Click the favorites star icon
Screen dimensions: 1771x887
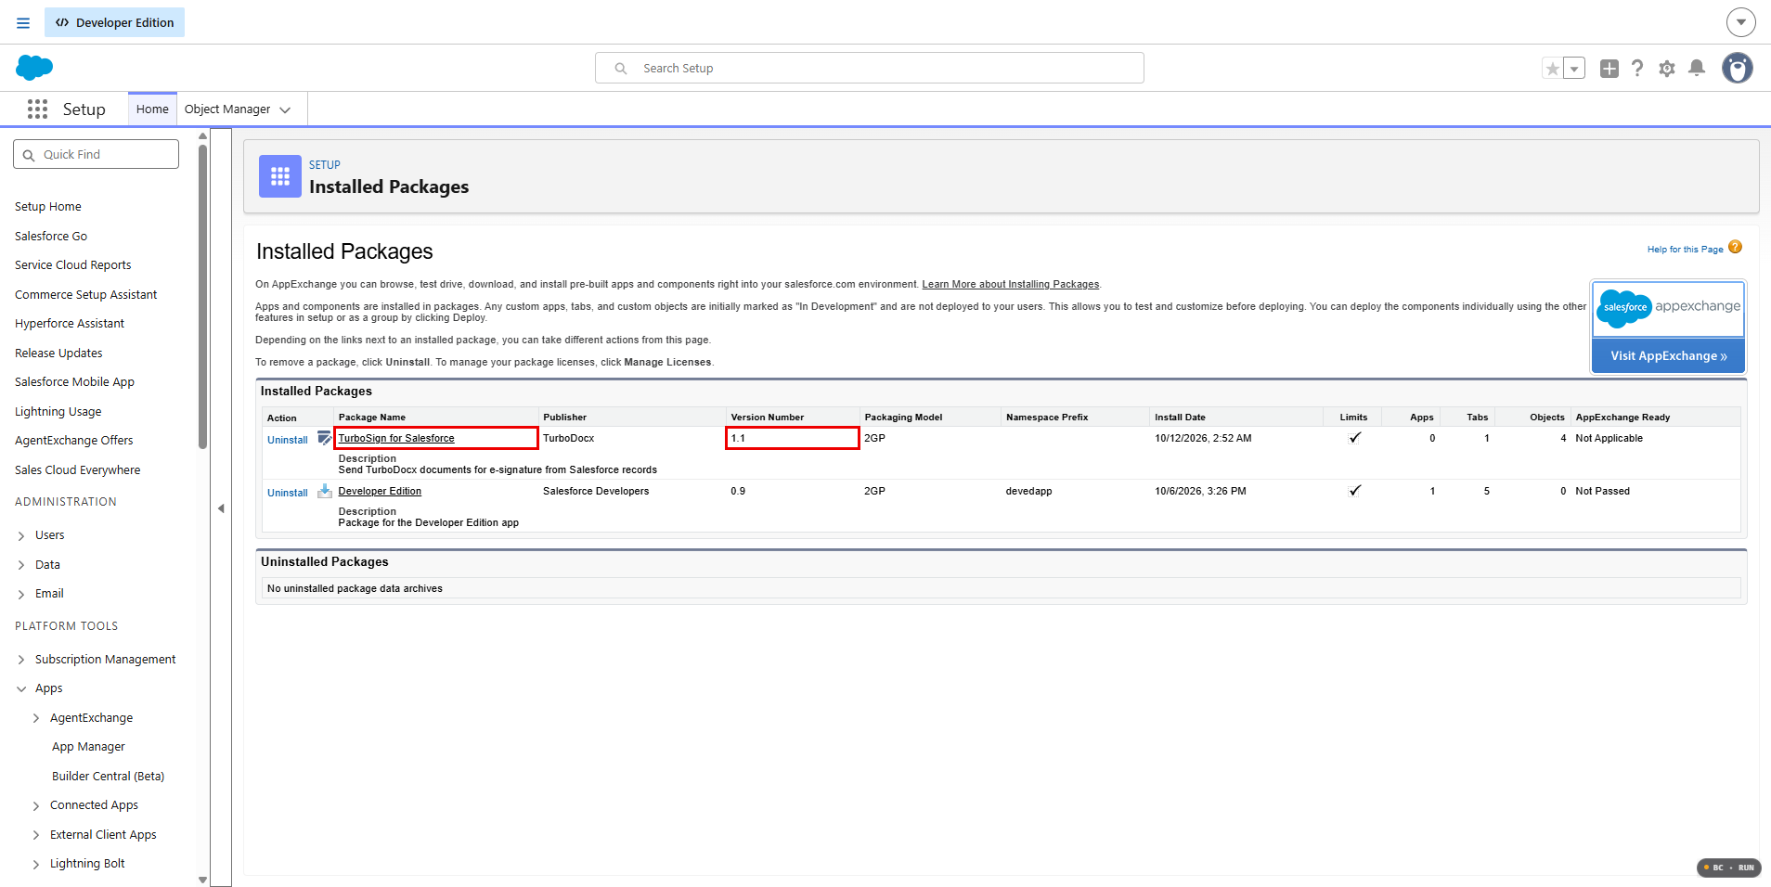point(1552,69)
